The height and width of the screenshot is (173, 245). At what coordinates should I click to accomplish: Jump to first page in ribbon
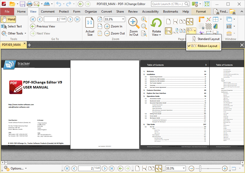[x=33, y=19]
